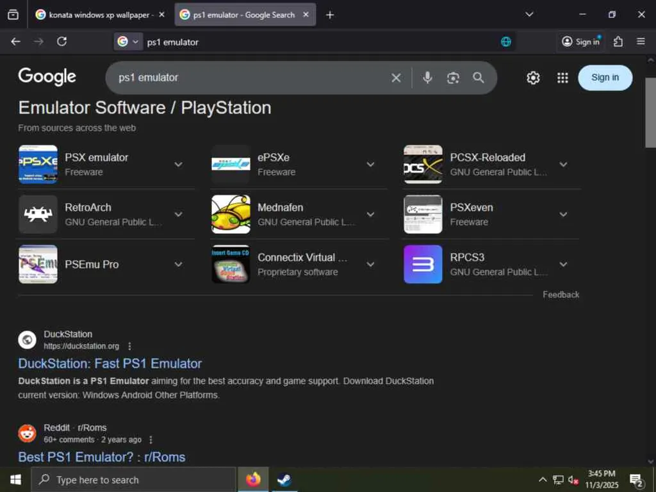Select the ps1 emulator Google Search tab
Viewport: 656px width, 492px height.
(245, 15)
